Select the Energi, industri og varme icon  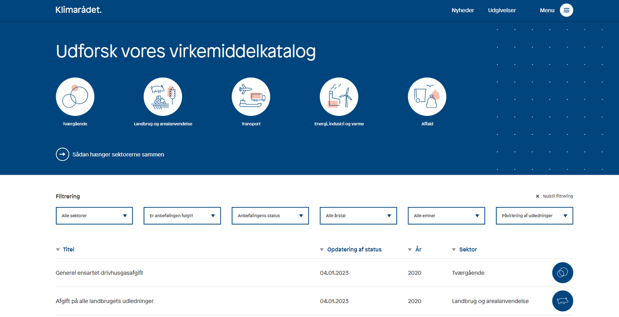click(339, 96)
